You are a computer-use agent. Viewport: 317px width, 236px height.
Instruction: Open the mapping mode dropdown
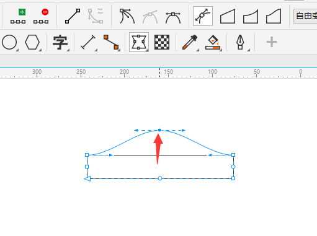click(x=305, y=16)
